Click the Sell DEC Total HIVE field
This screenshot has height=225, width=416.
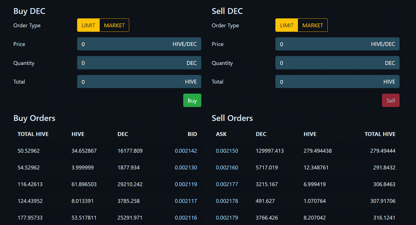click(337, 82)
